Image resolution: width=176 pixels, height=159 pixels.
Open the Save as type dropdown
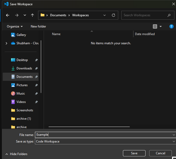pos(105,141)
